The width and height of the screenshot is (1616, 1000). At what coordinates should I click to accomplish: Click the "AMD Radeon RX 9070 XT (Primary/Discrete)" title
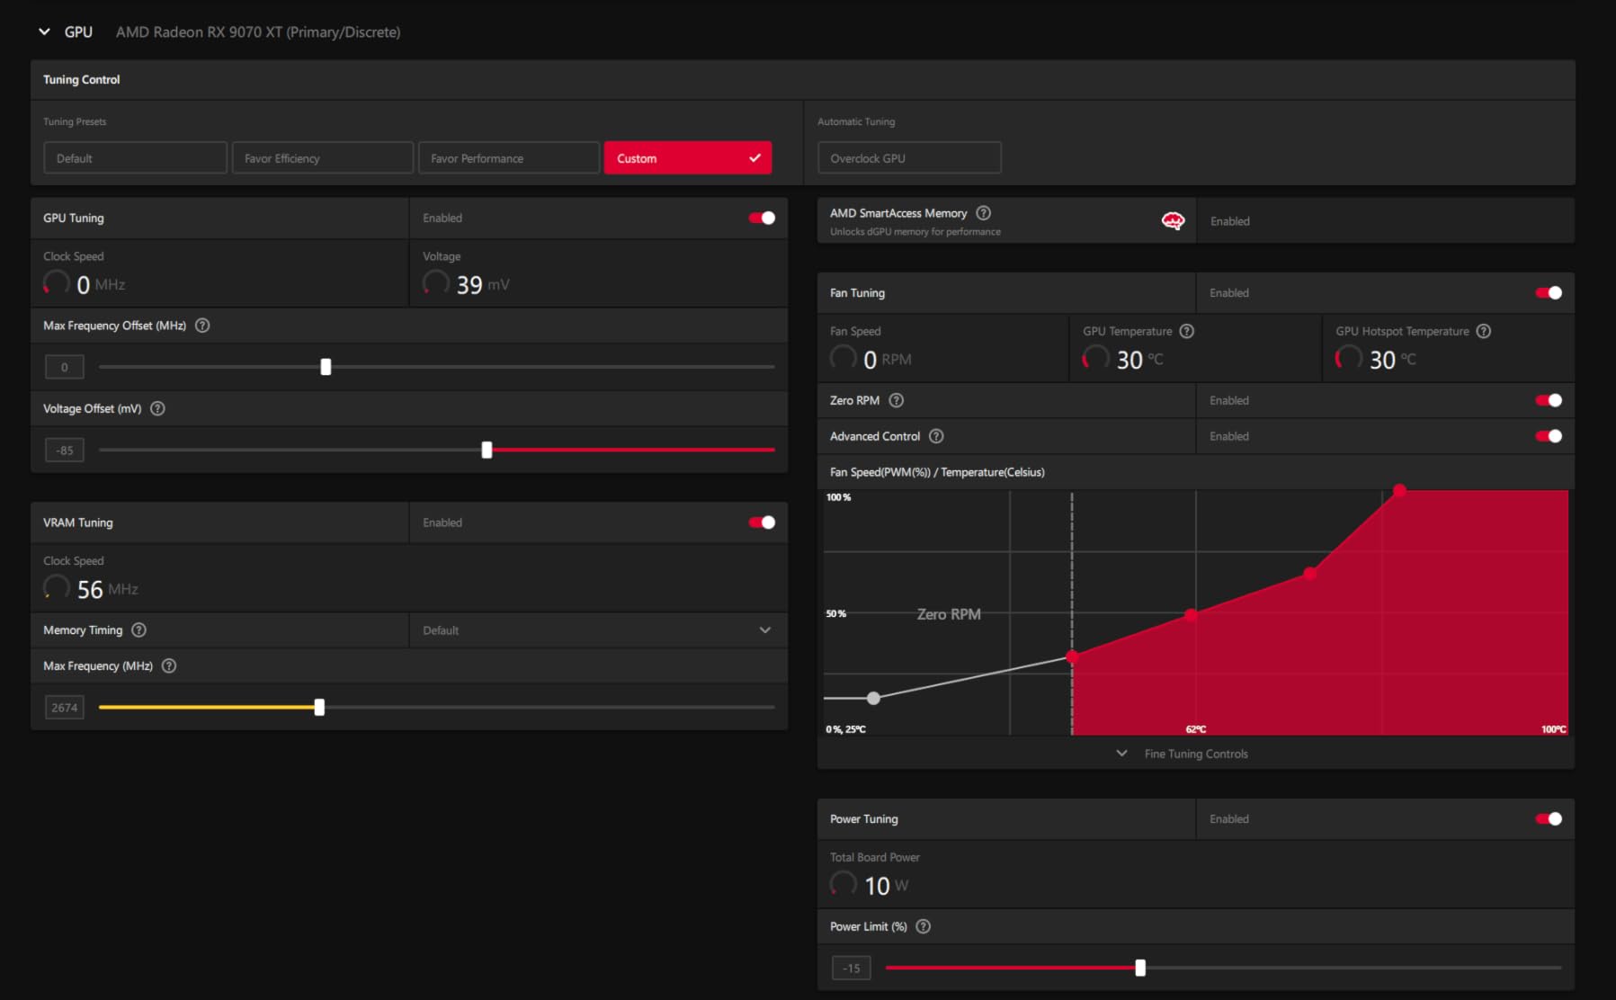pos(258,32)
